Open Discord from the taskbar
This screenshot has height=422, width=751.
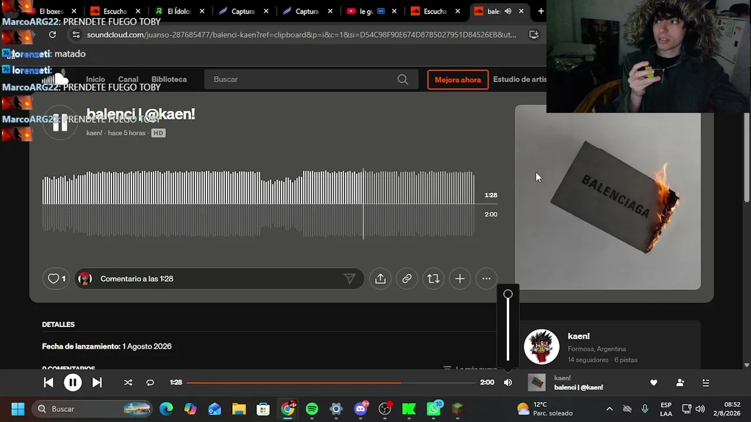pos(360,409)
